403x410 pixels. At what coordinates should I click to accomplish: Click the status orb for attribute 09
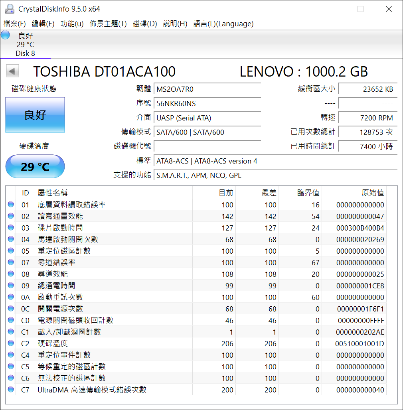coord(11,285)
